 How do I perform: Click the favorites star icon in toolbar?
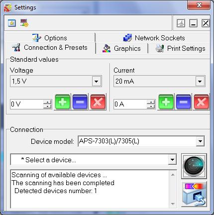pos(12,23)
